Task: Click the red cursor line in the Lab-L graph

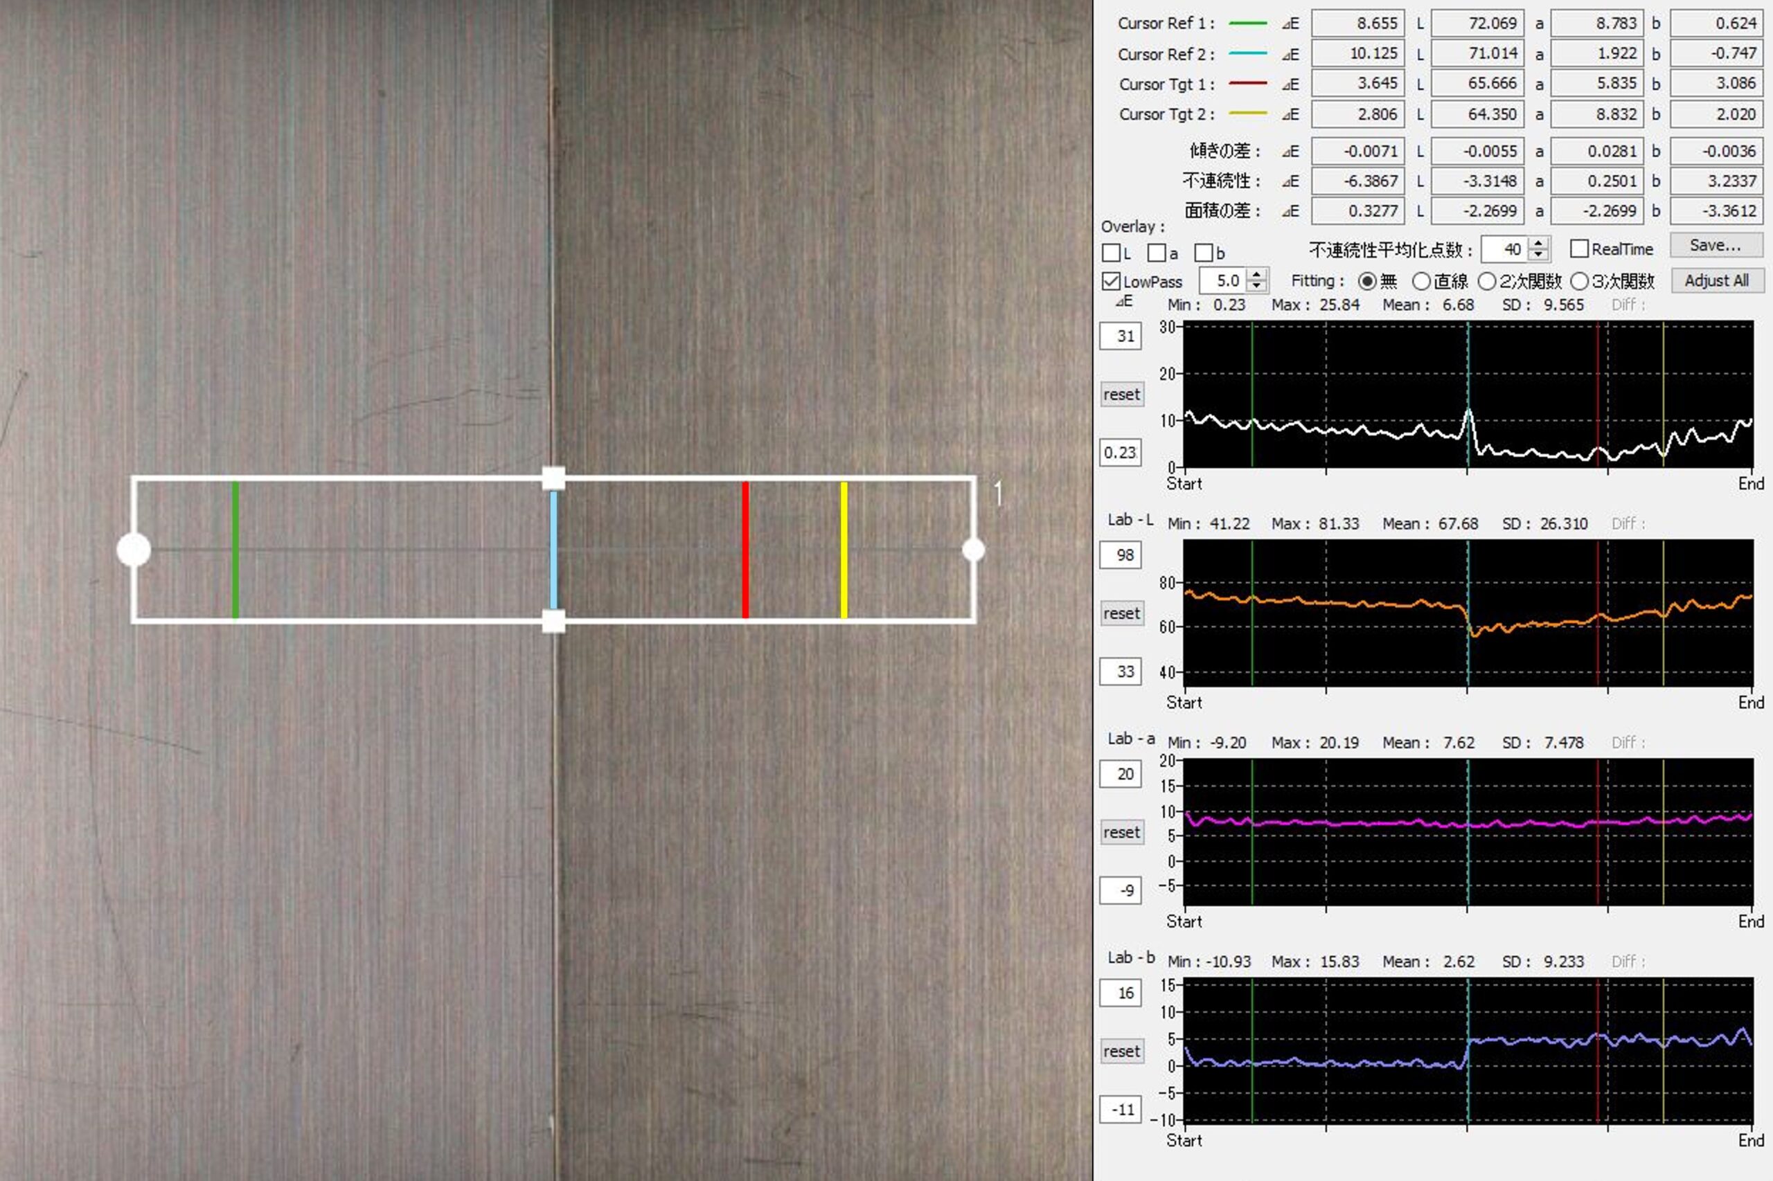Action: [1598, 613]
